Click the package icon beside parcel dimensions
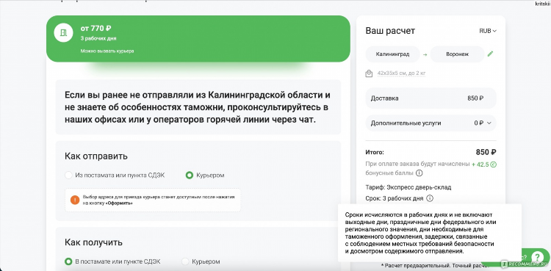Viewport: 551px width, 271px height. click(x=369, y=73)
